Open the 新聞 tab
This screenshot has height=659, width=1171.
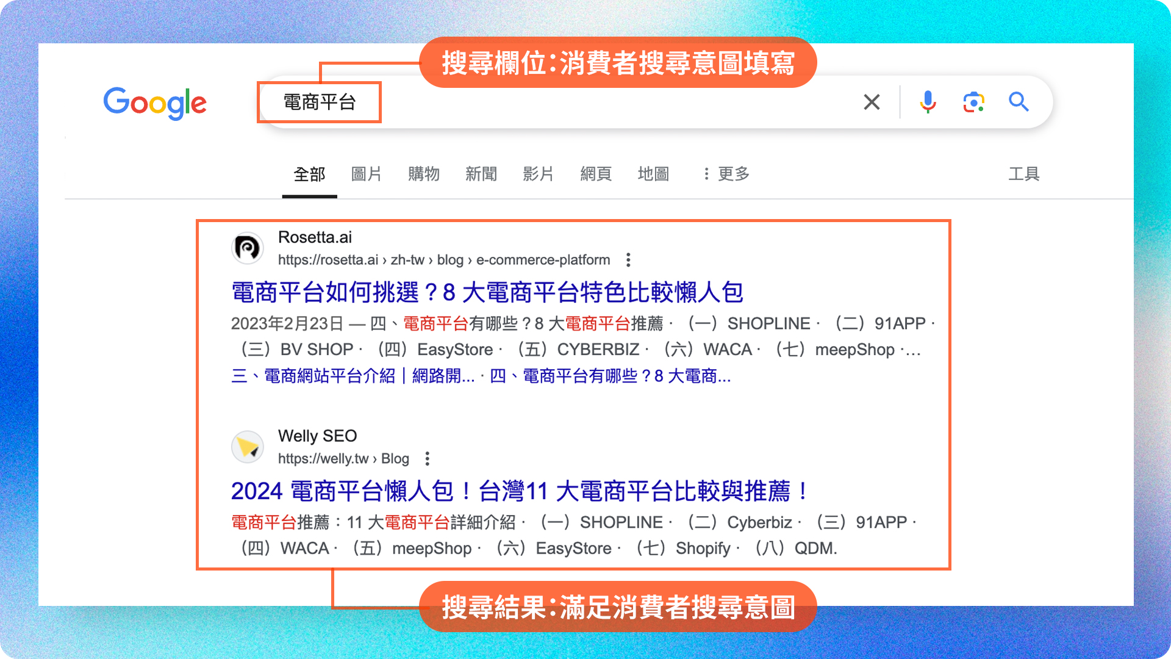481,174
